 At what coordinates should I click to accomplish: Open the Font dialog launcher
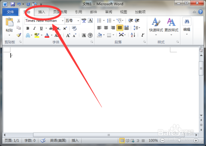pos(92,42)
